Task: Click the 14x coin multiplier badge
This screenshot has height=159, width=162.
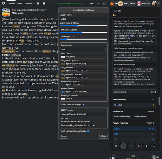Action: (120, 3)
